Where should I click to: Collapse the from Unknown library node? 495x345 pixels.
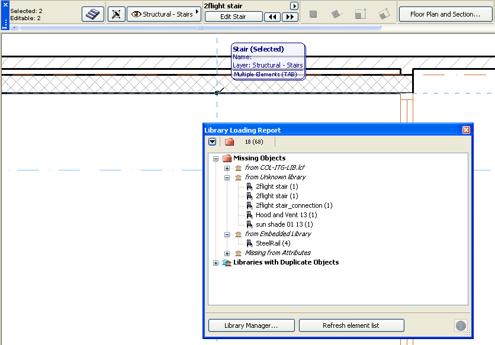[x=227, y=178]
